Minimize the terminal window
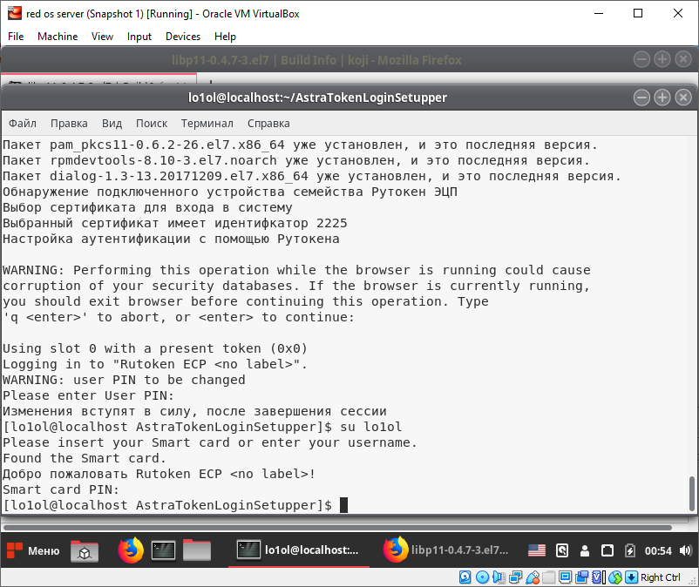Screen dimensions: 699x587 [641, 97]
